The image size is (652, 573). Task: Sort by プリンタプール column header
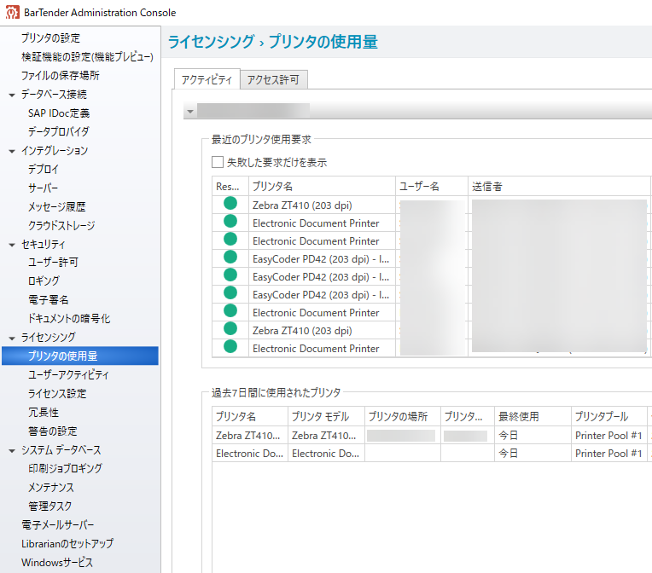(x=609, y=416)
